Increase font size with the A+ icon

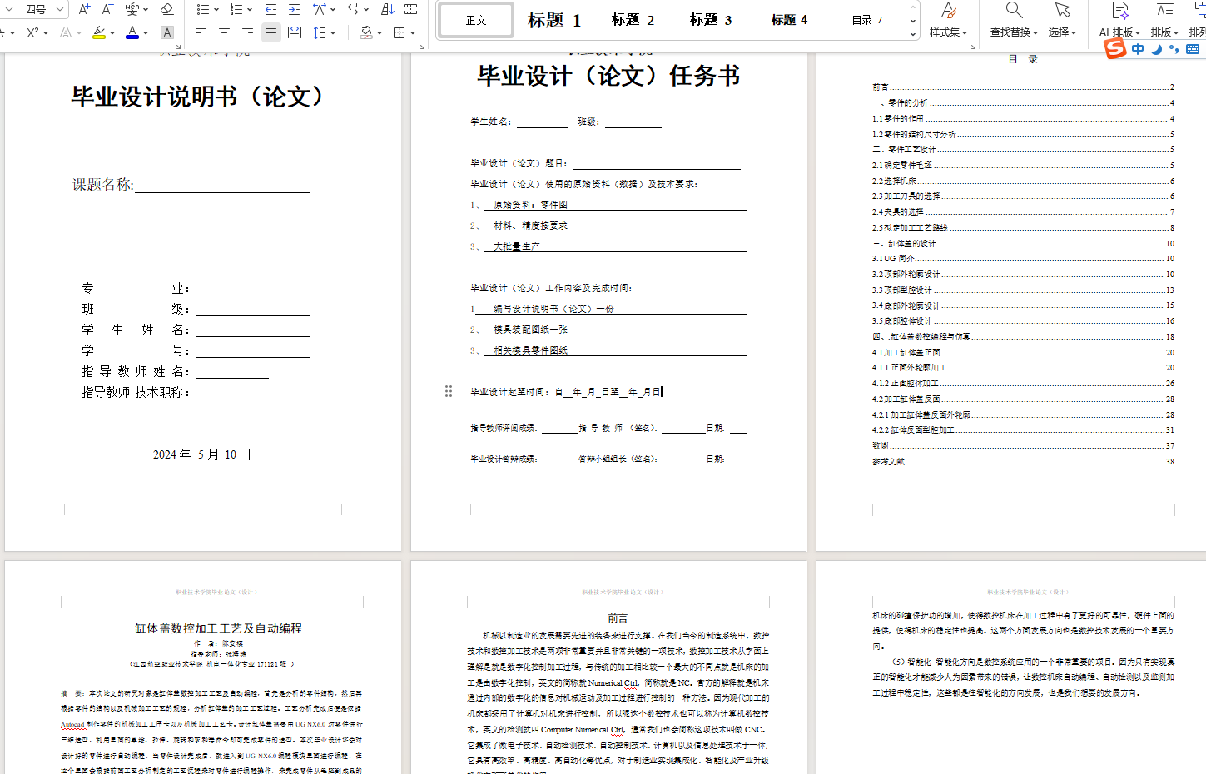(84, 9)
